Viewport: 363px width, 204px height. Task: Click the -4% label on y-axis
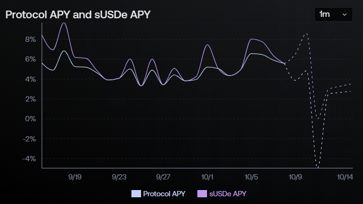pyautogui.click(x=29, y=158)
